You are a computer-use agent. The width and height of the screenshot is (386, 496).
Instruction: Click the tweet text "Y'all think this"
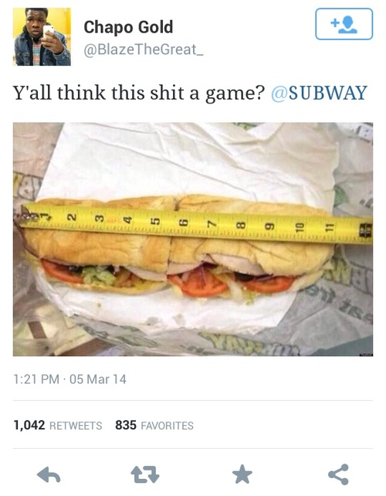point(80,93)
